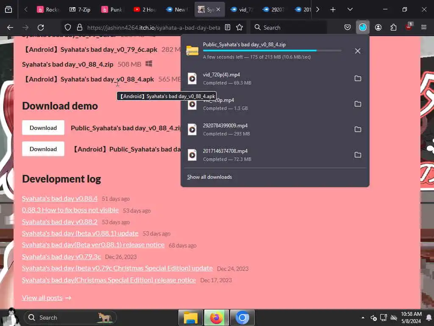Open Firefox View icon in tab bar
Viewport: 434px width, 326px height.
(8, 10)
